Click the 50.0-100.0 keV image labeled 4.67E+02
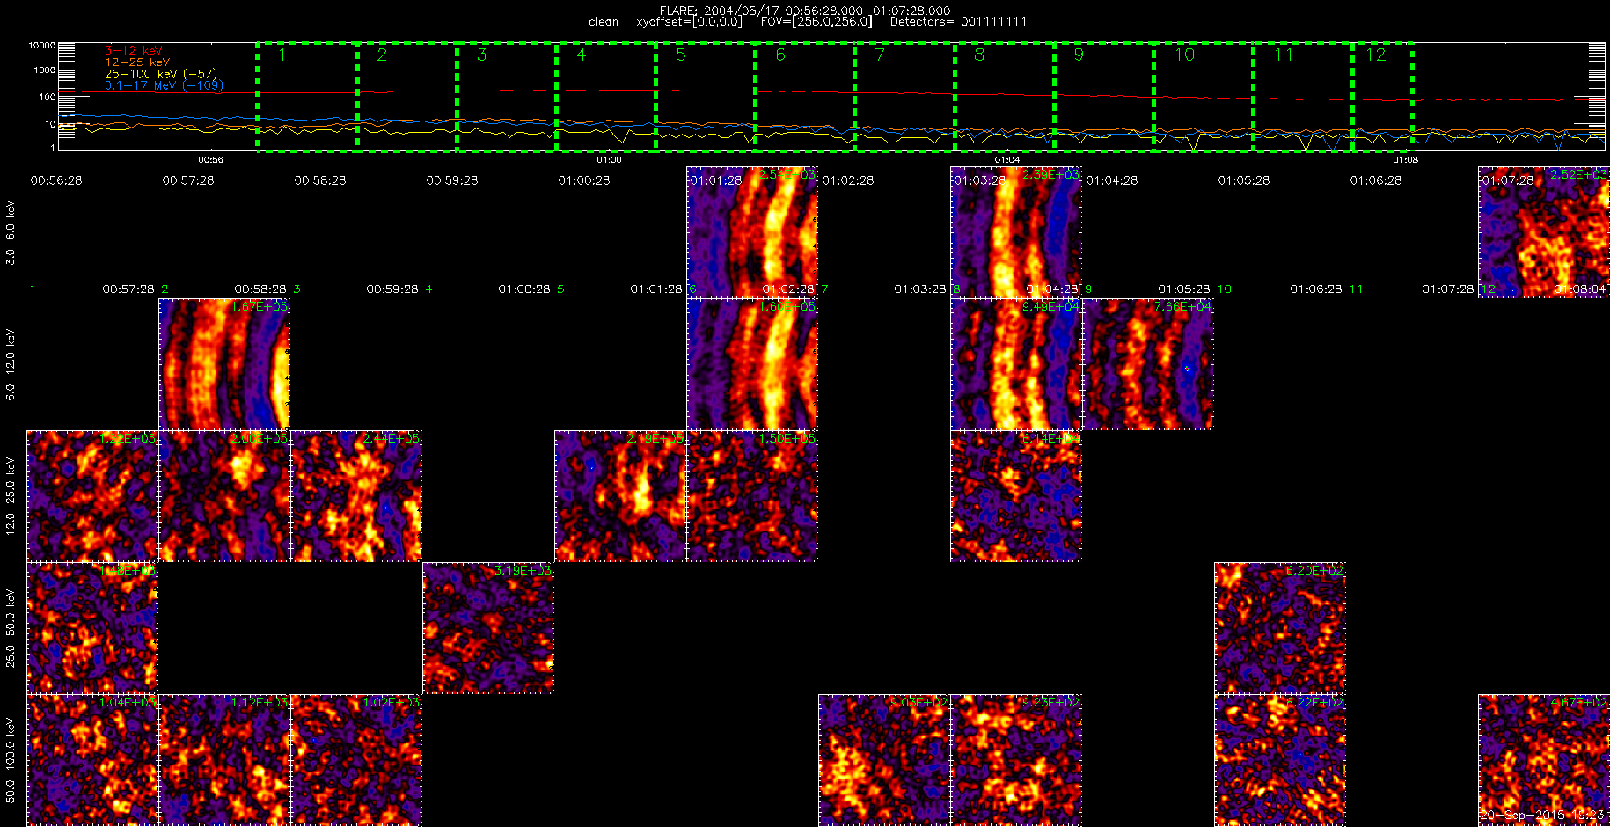Image resolution: width=1610 pixels, height=827 pixels. (1544, 760)
